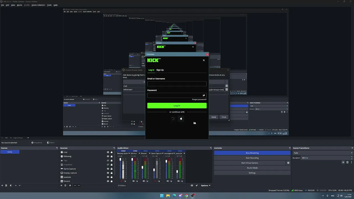
Task: Hide the Game Capture source eye icon
Action: click(x=108, y=169)
